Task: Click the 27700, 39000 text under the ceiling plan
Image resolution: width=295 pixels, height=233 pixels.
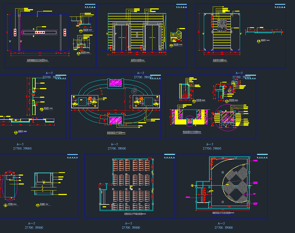Action: click(x=223, y=228)
